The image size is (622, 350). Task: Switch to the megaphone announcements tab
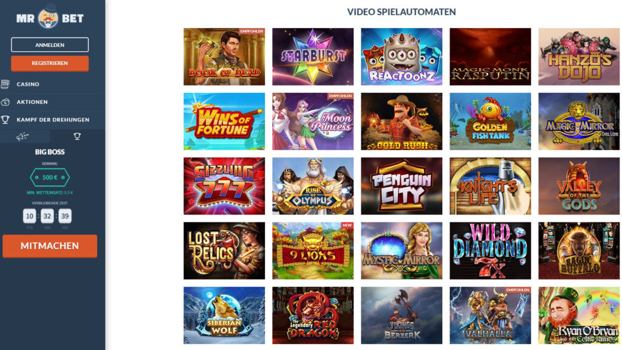tap(22, 136)
